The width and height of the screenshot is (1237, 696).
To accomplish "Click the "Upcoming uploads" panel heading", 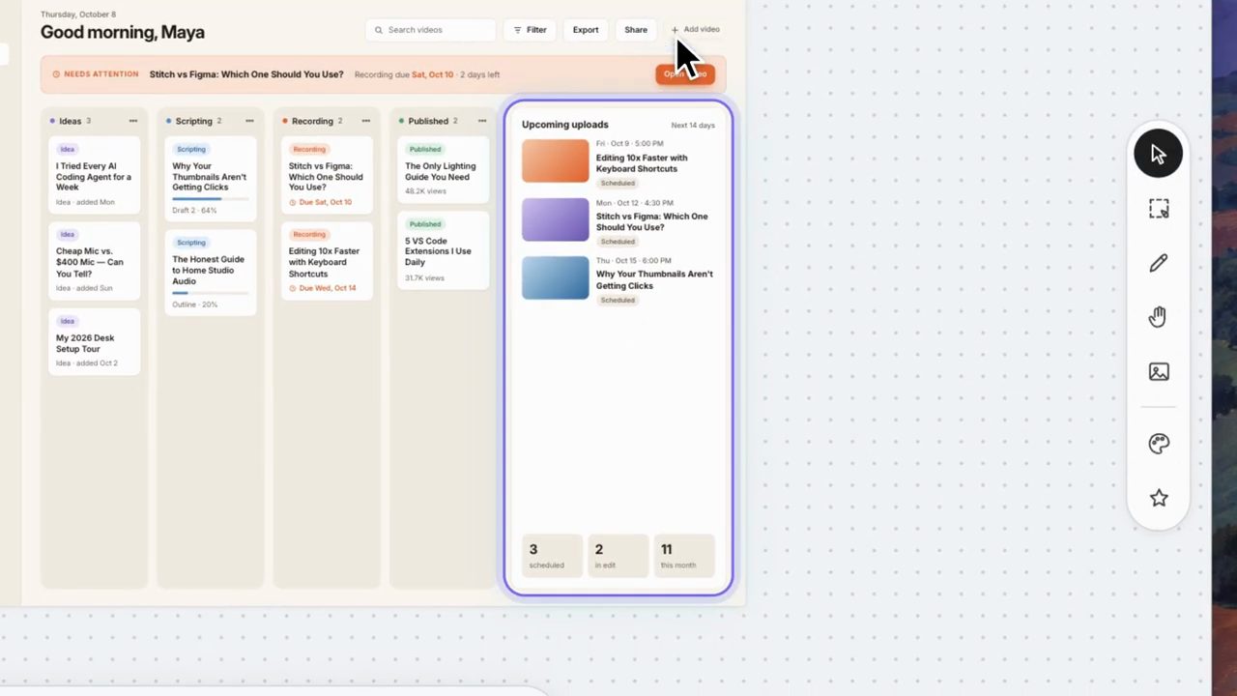I will pyautogui.click(x=565, y=125).
